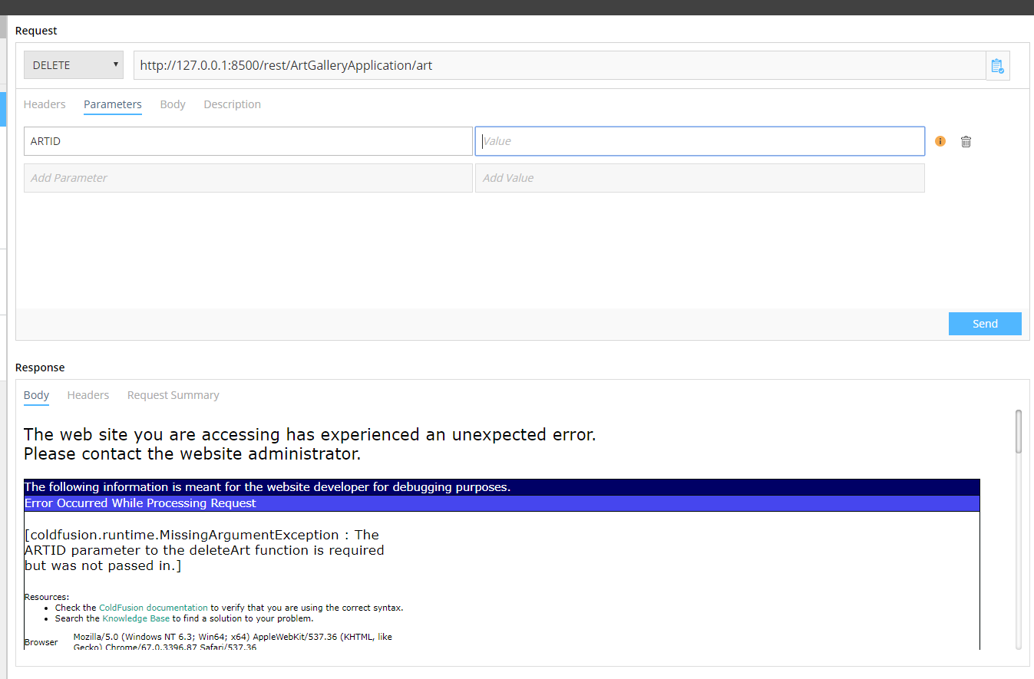Viewport: 1034px width, 679px height.
Task: Click the Add Parameter field
Action: tap(248, 178)
